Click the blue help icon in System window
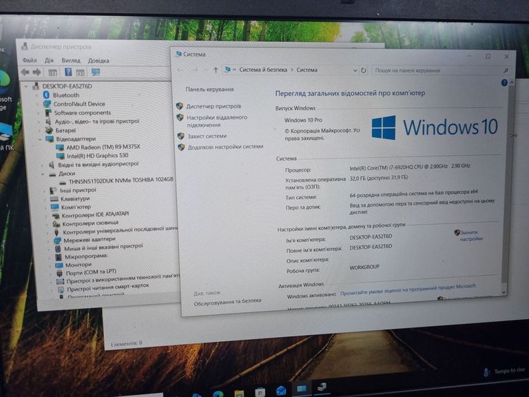This screenshot has width=529, height=397. (504, 83)
